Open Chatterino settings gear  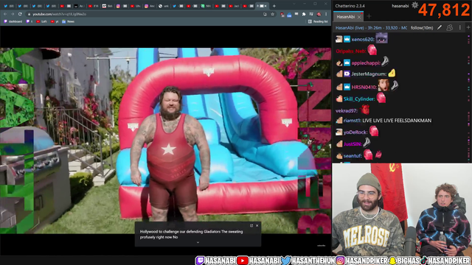pyautogui.click(x=414, y=5)
